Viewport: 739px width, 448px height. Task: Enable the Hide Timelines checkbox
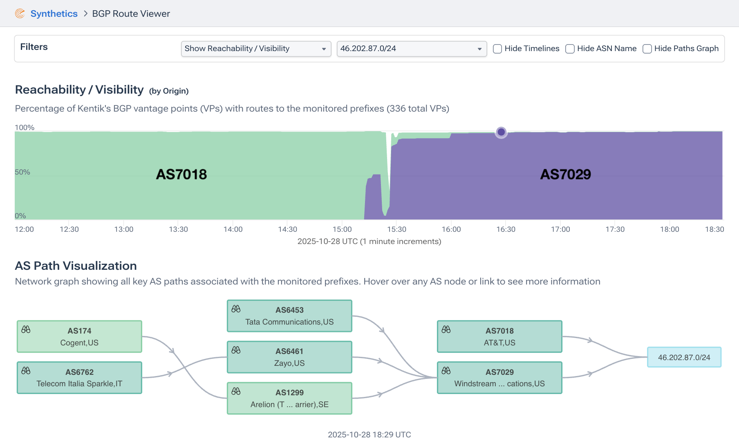tap(497, 49)
